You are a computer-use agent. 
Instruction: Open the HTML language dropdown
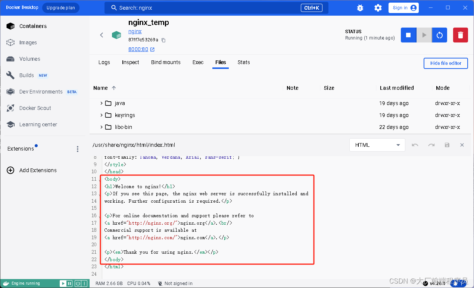[377, 145]
